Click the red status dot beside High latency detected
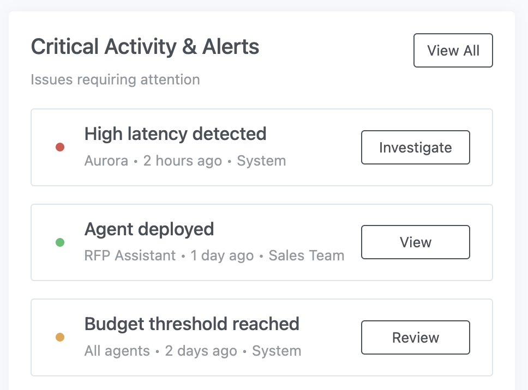 [60, 147]
